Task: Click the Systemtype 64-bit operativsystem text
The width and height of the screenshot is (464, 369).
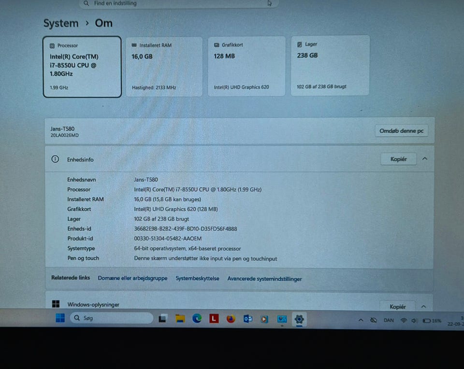Action: point(188,249)
